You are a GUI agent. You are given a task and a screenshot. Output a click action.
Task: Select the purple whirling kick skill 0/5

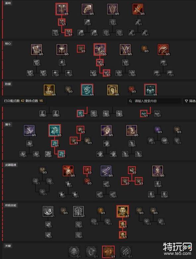(29, 130)
